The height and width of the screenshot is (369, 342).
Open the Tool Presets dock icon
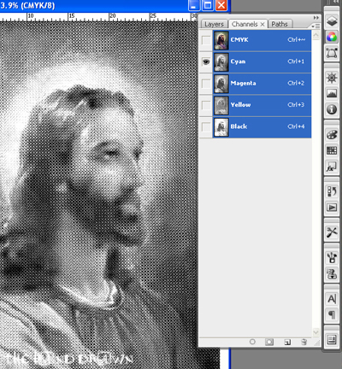tap(332, 232)
